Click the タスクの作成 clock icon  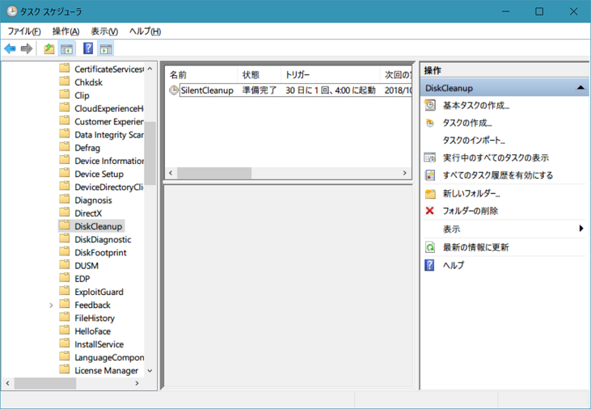[x=430, y=123]
